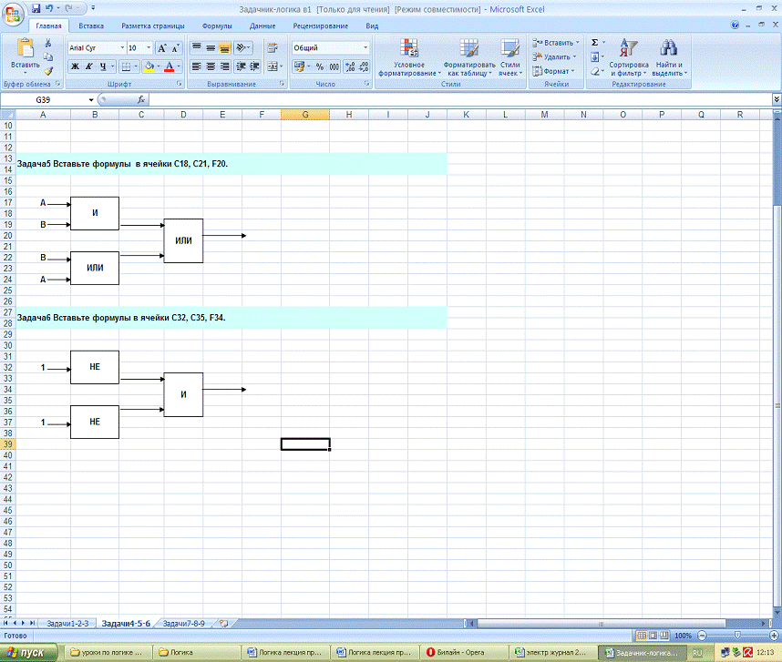Click the text orientation icon

point(241,48)
